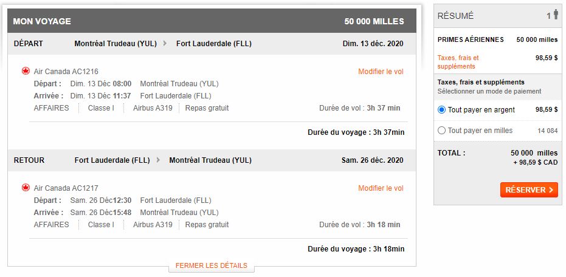This screenshot has height=277, width=566.
Task: Click the arrow between FLL and YUL in Retour
Action: pos(159,160)
